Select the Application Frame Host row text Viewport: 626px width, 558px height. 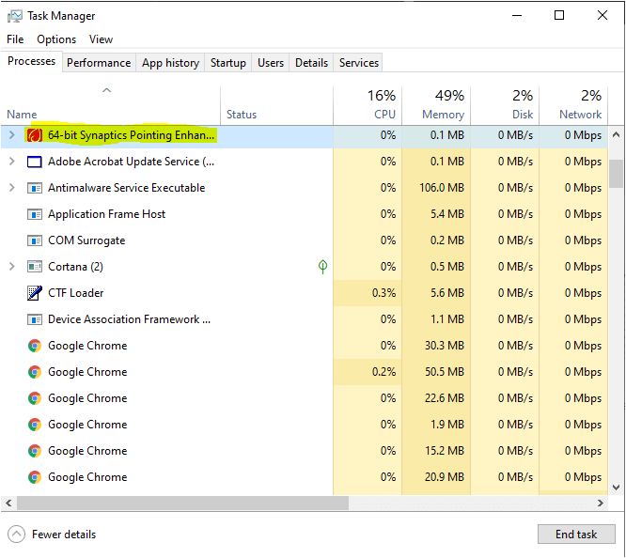106,214
